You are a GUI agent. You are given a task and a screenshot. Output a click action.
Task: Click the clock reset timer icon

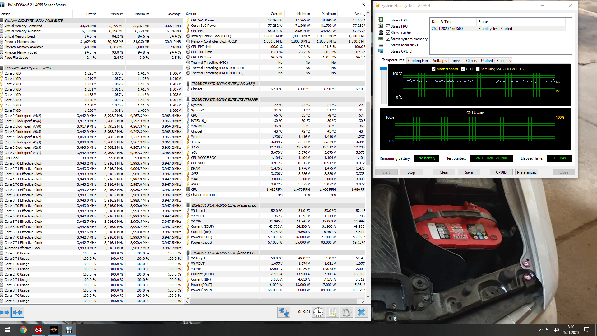click(x=318, y=312)
